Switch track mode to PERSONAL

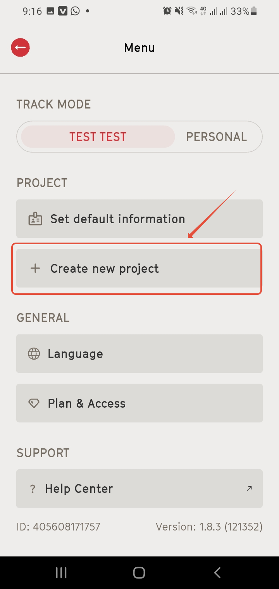pyautogui.click(x=217, y=137)
